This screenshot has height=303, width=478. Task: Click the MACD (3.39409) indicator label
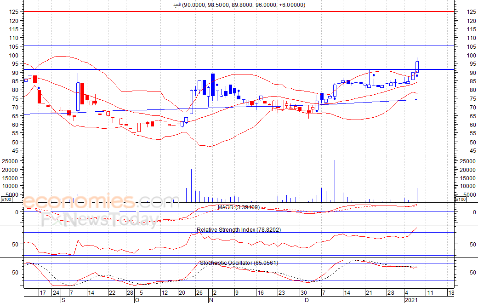pos(239,207)
